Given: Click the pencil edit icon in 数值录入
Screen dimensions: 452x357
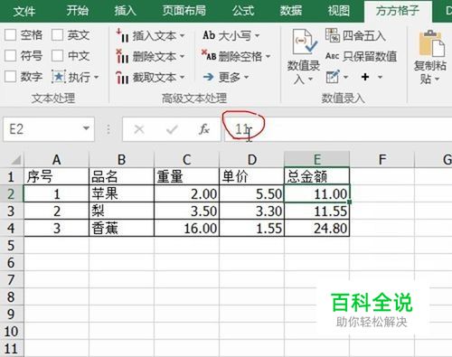Looking at the screenshot, I should [333, 77].
